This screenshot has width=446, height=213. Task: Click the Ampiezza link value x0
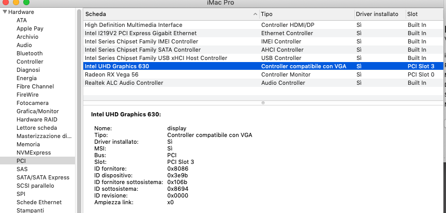pos(170,202)
